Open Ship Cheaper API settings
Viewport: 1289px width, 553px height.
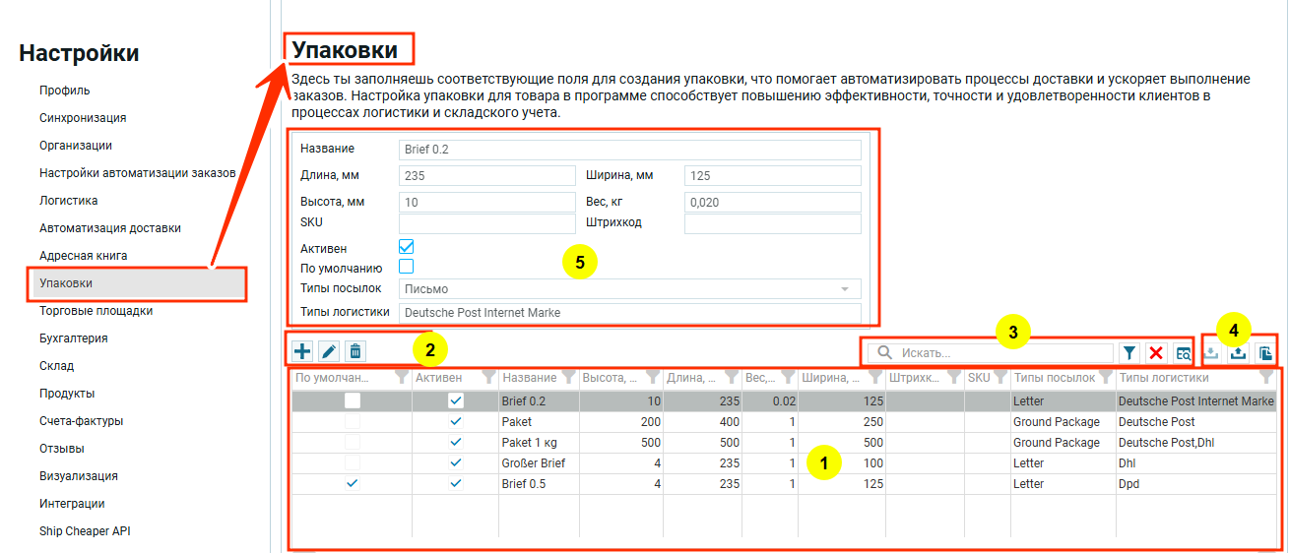point(85,531)
